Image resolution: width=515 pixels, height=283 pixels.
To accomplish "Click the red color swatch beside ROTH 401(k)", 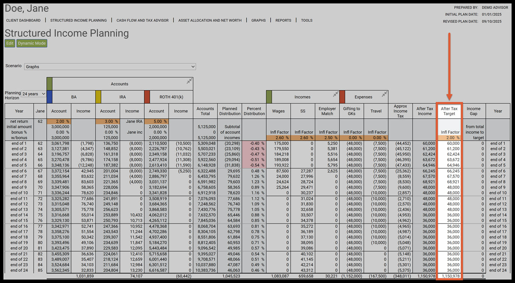I will [x=147, y=97].
